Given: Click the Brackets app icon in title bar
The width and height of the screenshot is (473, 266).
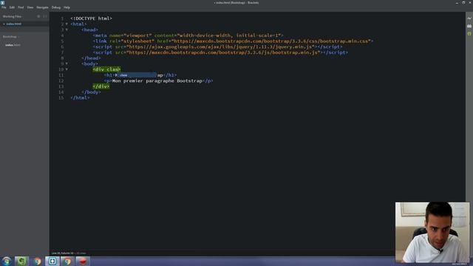Looking at the screenshot, I should (x=2, y=2).
